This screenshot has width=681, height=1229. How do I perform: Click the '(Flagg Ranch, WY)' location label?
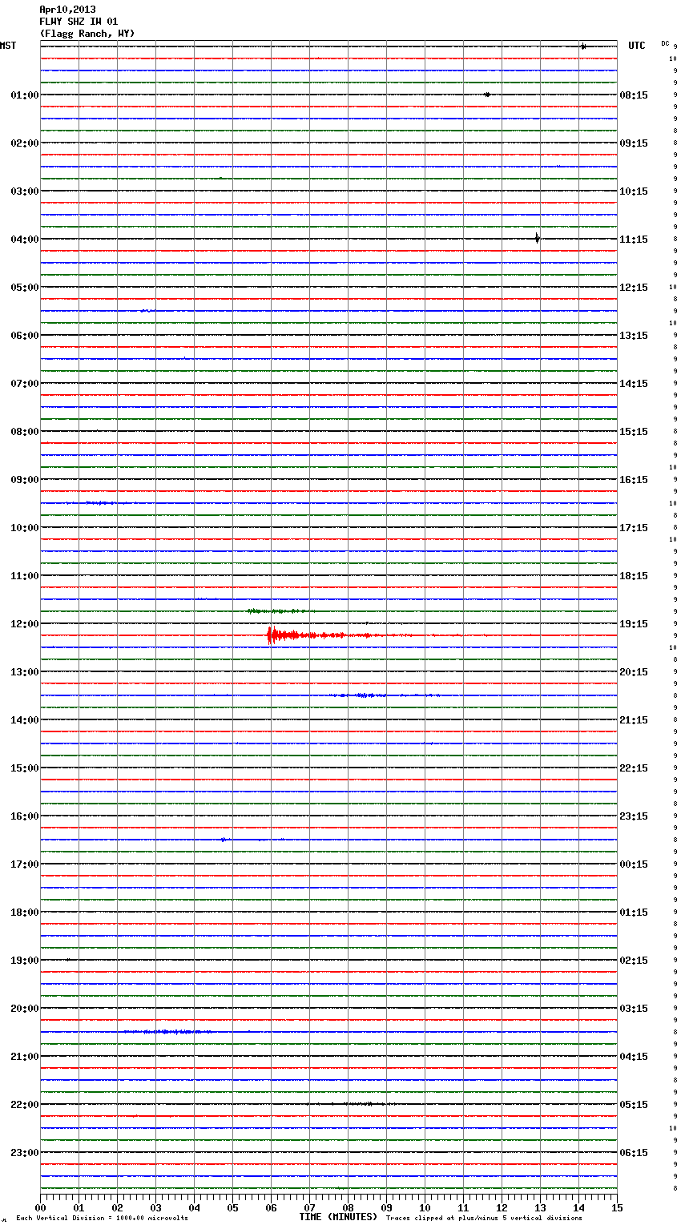(x=87, y=34)
